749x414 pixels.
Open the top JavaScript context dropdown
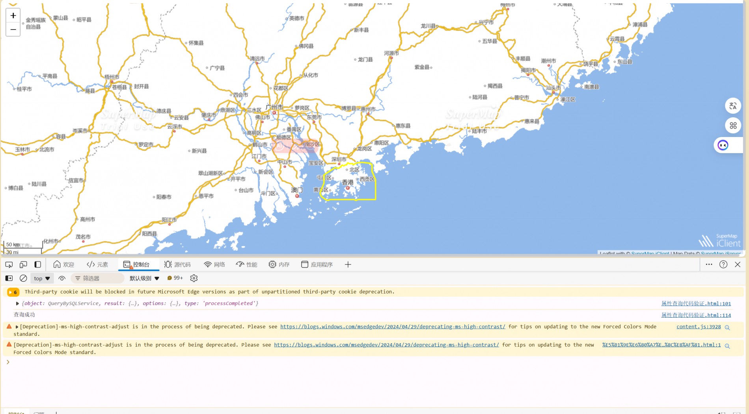click(x=42, y=278)
